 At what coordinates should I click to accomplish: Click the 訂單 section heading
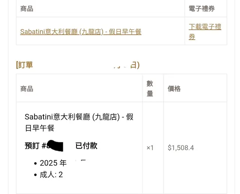(x=25, y=65)
